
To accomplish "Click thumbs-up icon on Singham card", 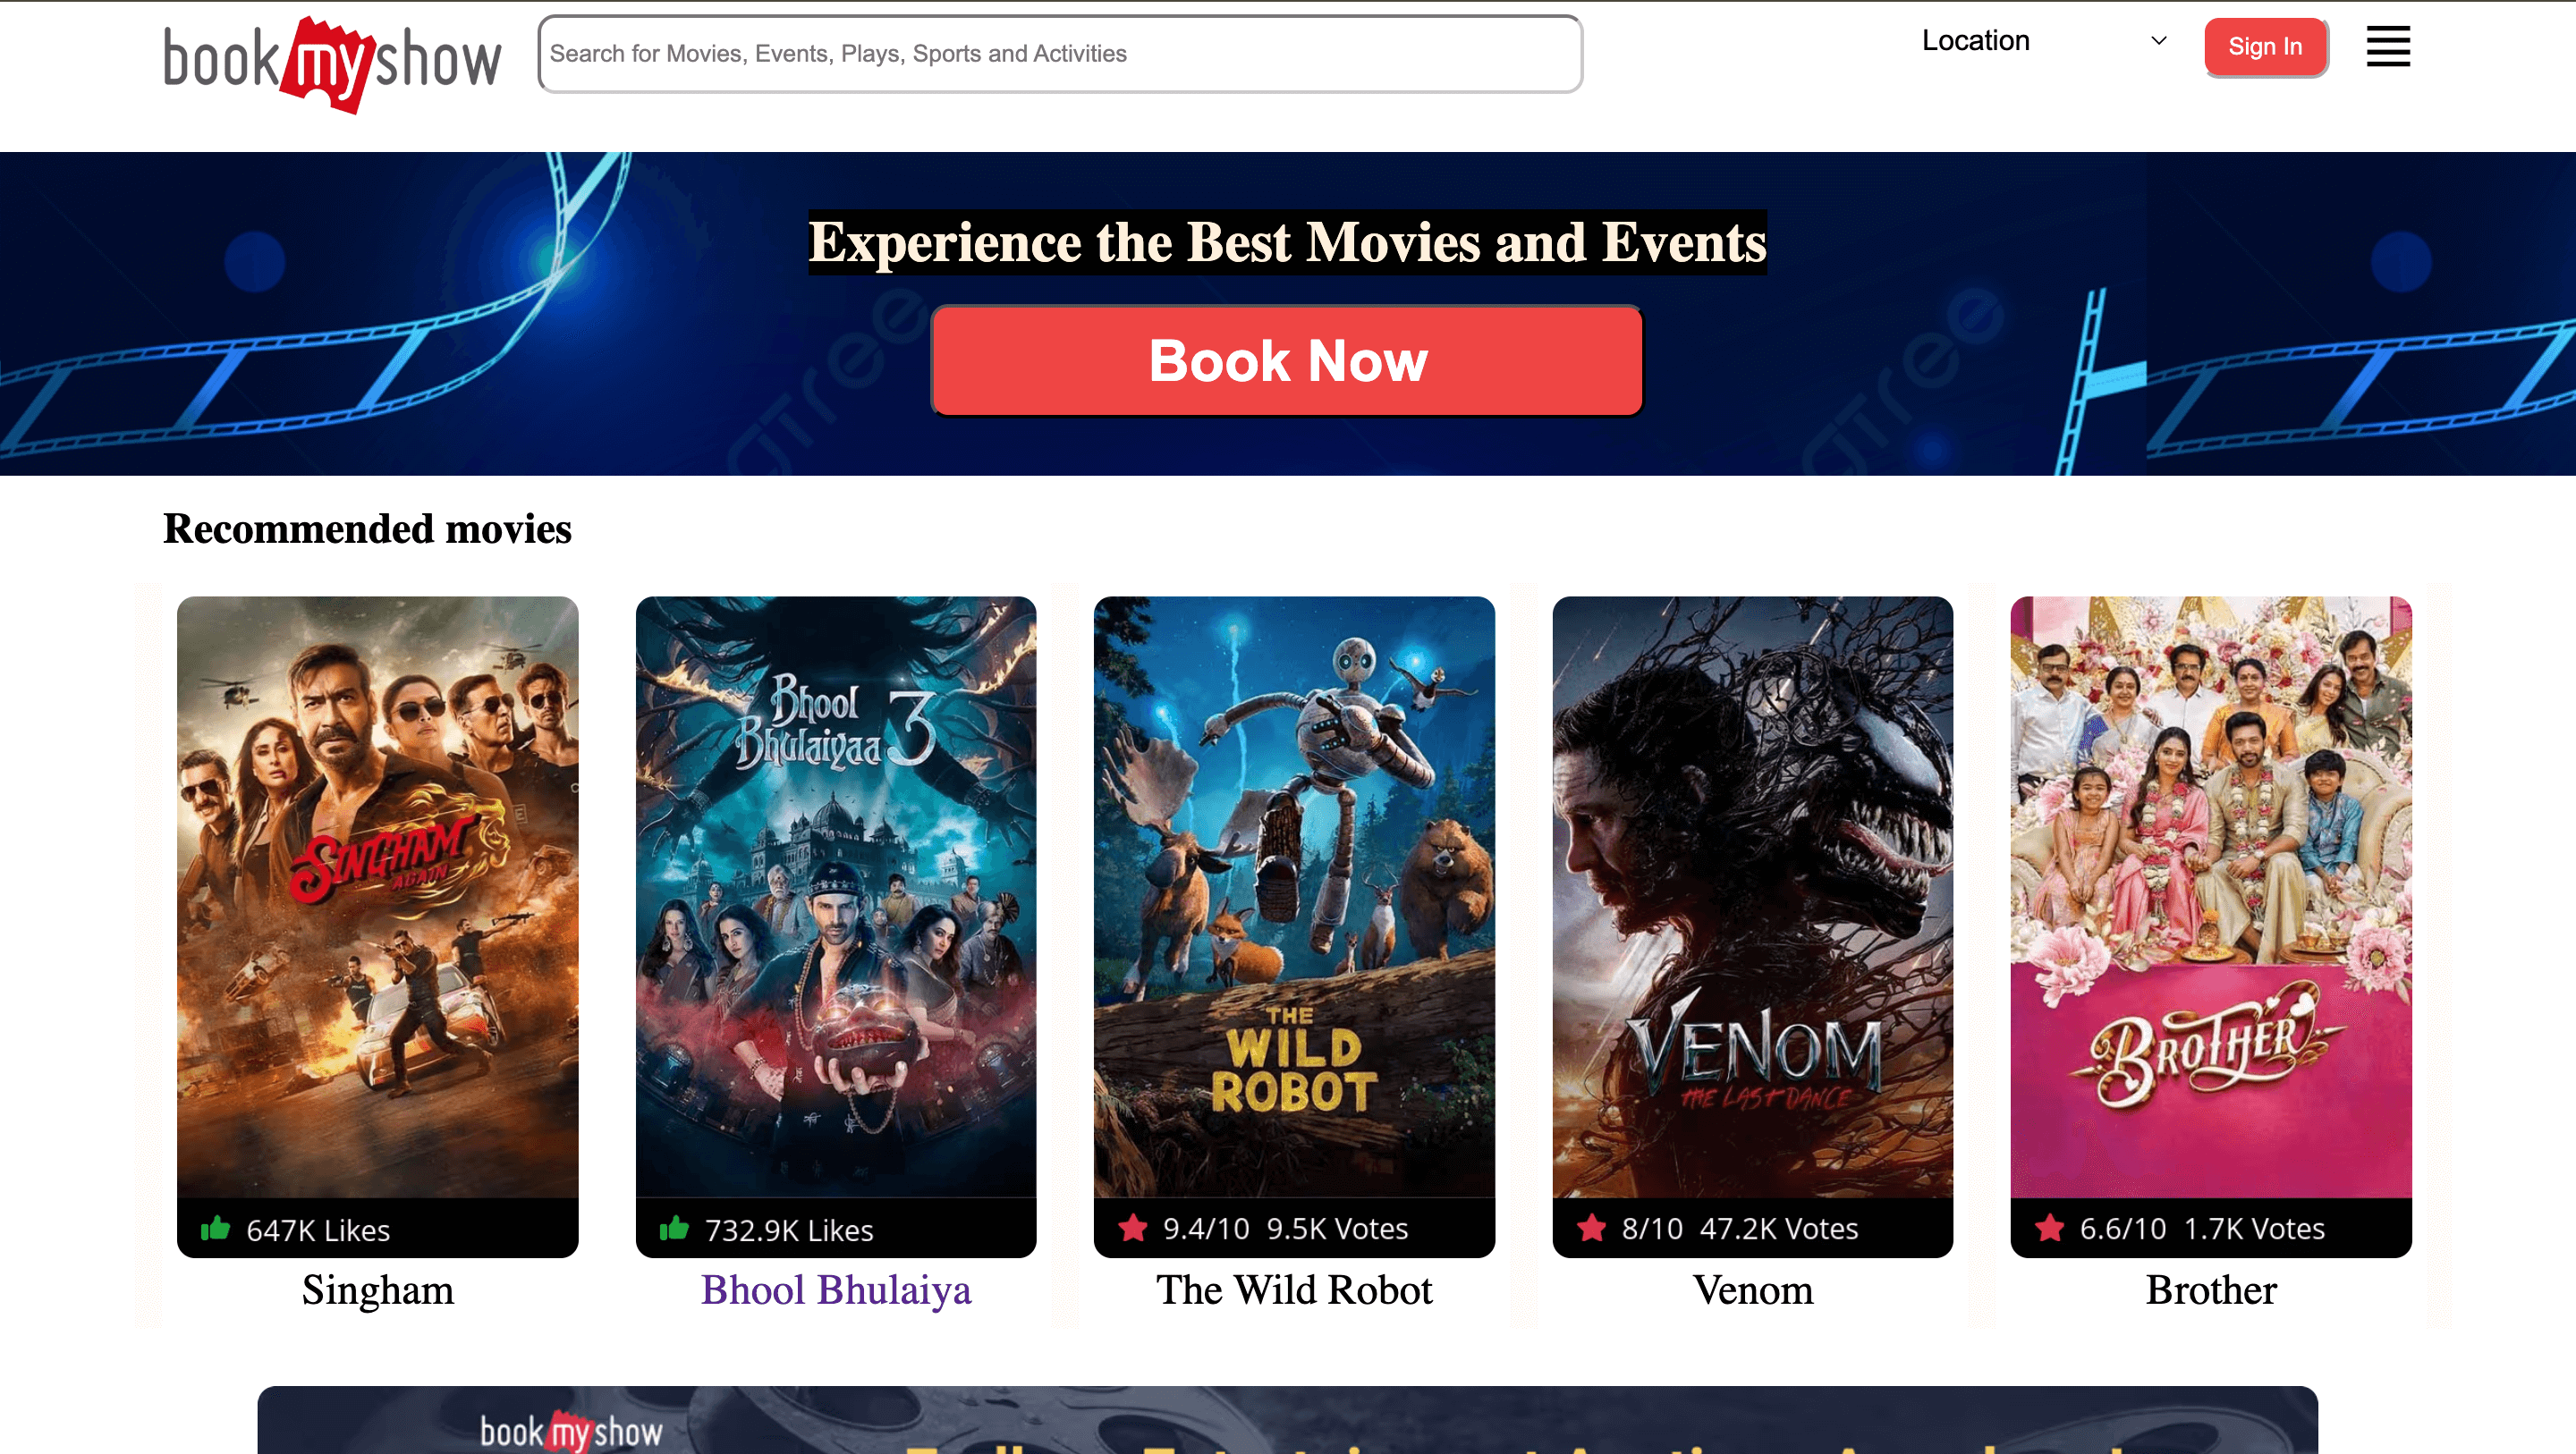I will click(x=215, y=1228).
